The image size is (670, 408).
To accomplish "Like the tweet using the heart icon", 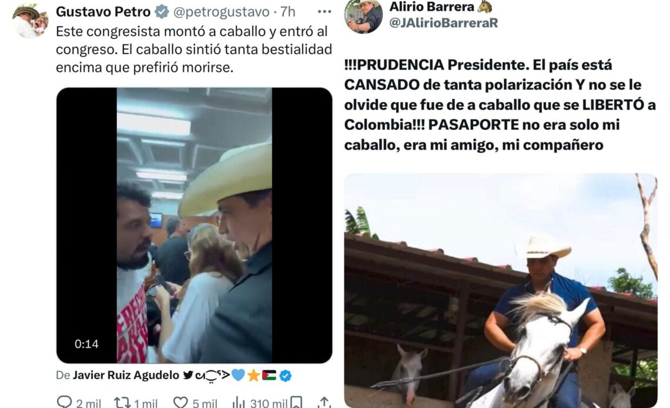I will pos(180,403).
